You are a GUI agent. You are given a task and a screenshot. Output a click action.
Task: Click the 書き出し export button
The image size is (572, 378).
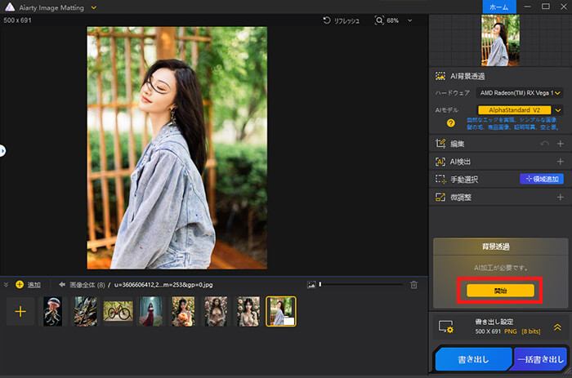pyautogui.click(x=473, y=359)
